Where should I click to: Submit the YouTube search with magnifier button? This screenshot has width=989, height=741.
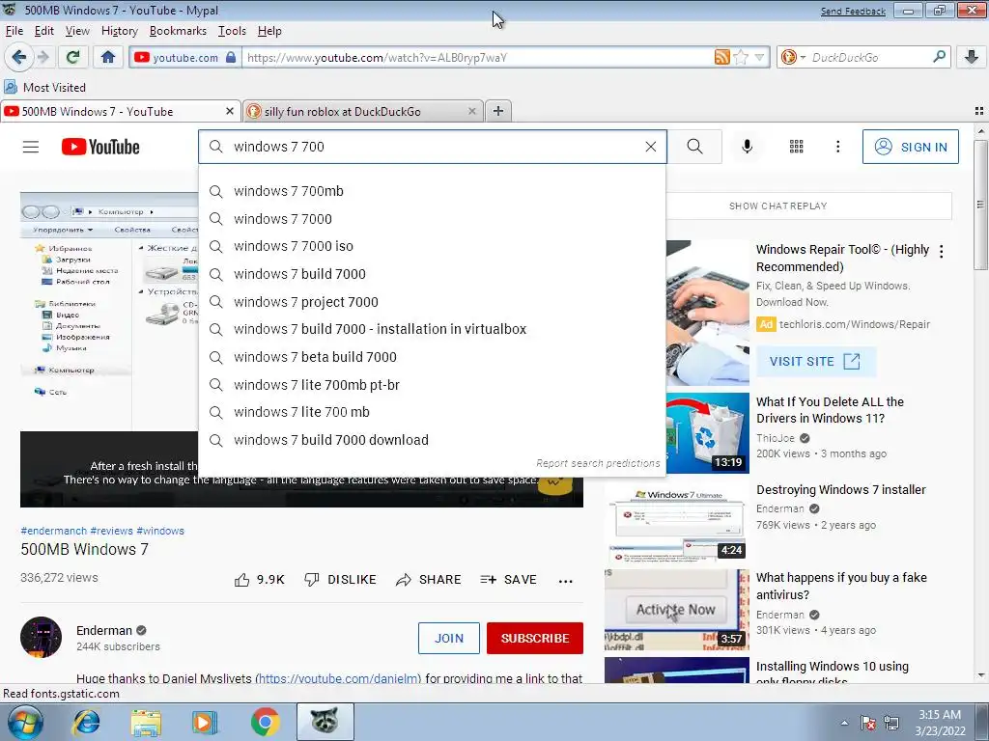(694, 147)
